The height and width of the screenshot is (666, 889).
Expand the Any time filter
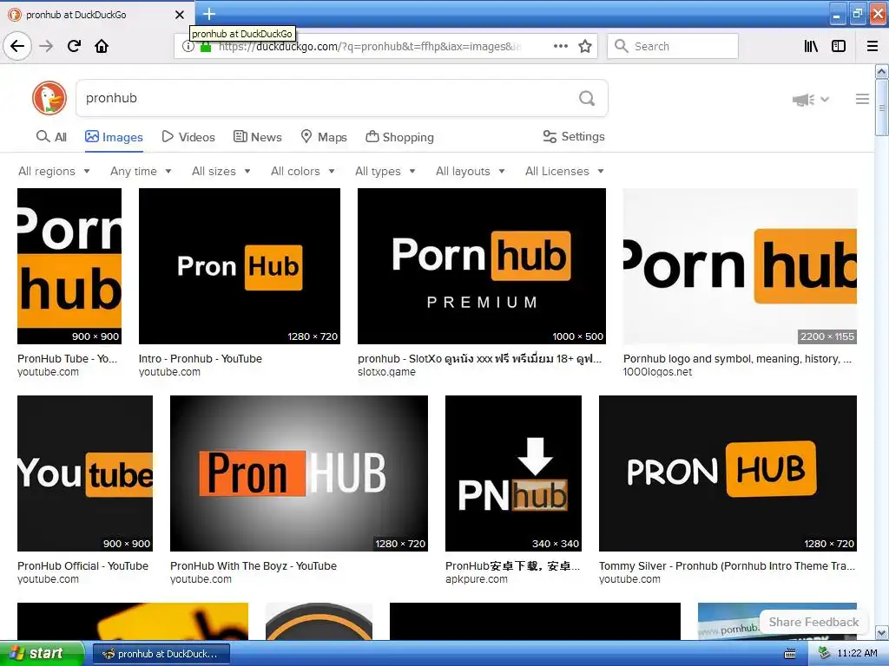pyautogui.click(x=141, y=171)
